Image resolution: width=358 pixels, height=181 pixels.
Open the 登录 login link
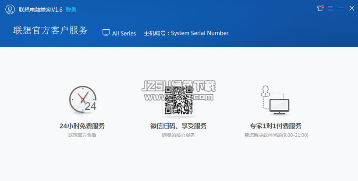[71, 10]
